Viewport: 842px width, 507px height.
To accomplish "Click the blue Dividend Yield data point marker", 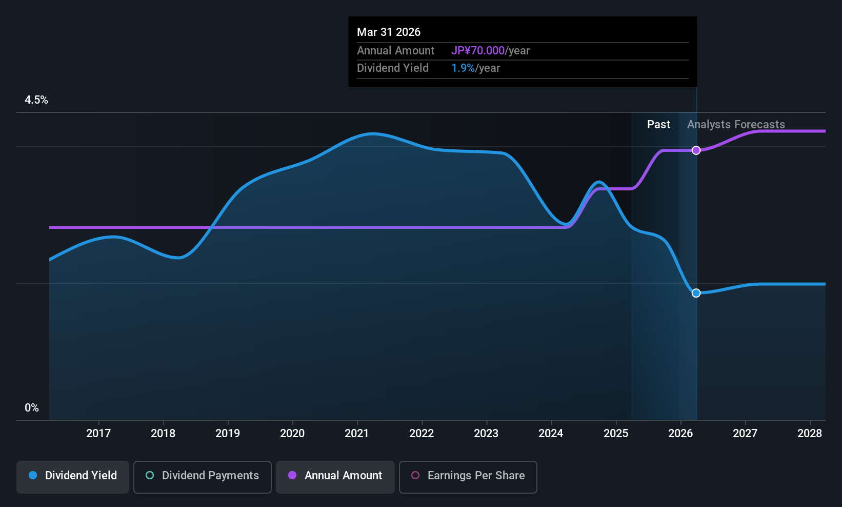I will [x=696, y=293].
